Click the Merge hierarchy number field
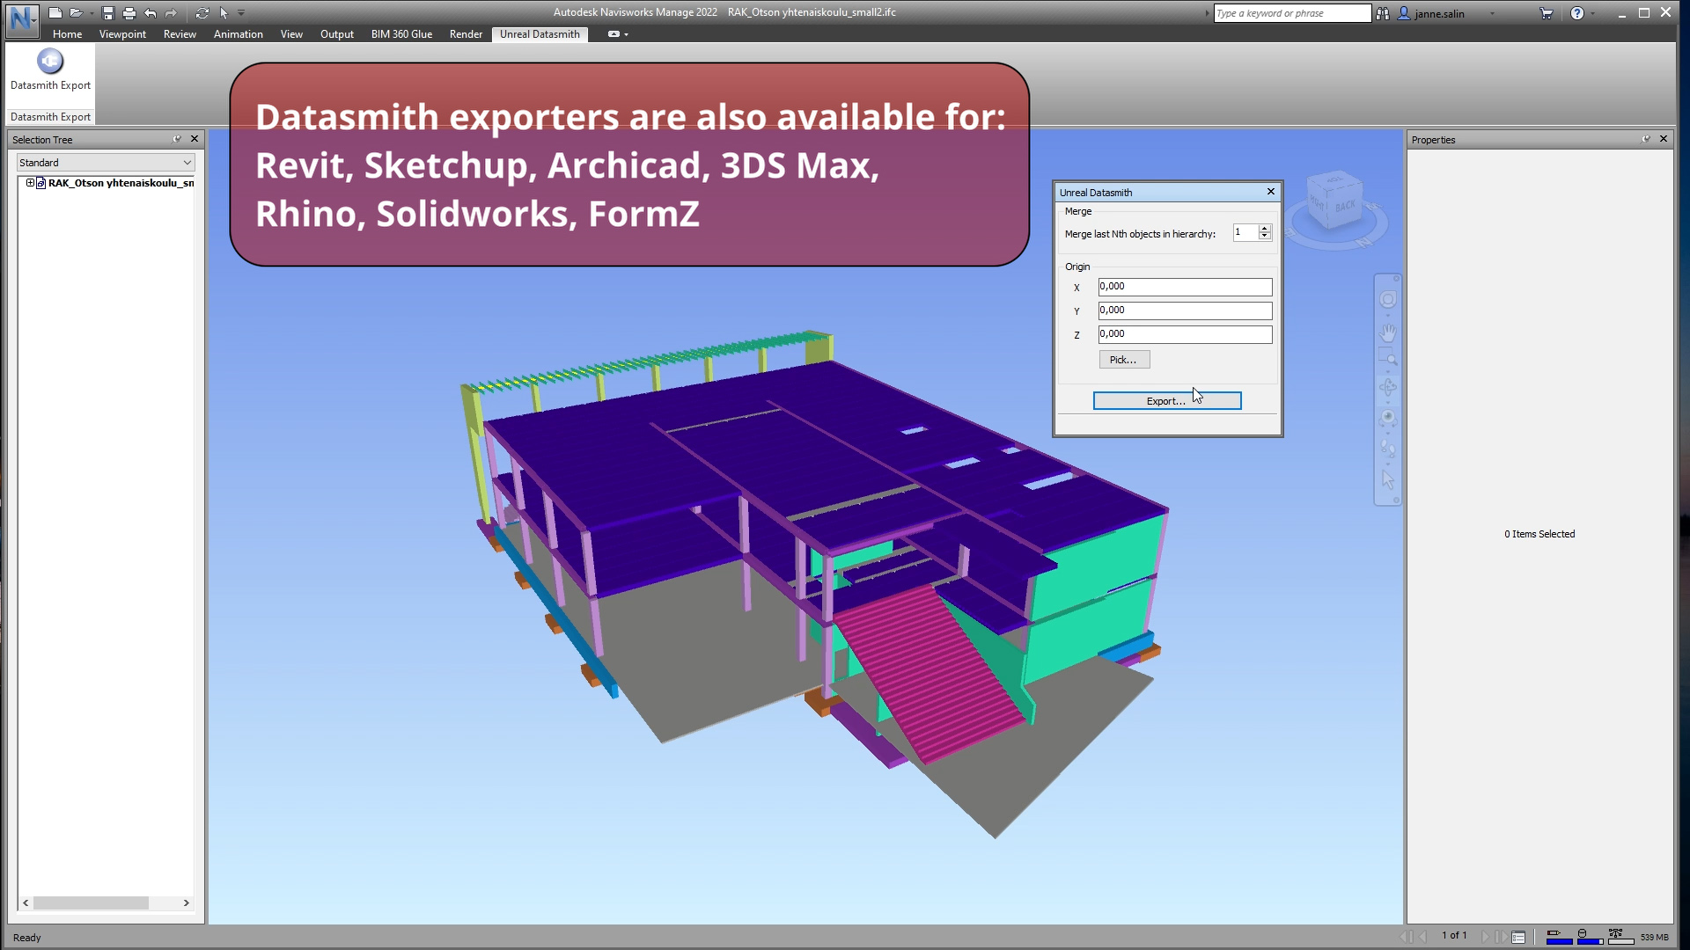This screenshot has height=950, width=1690. pyautogui.click(x=1245, y=232)
